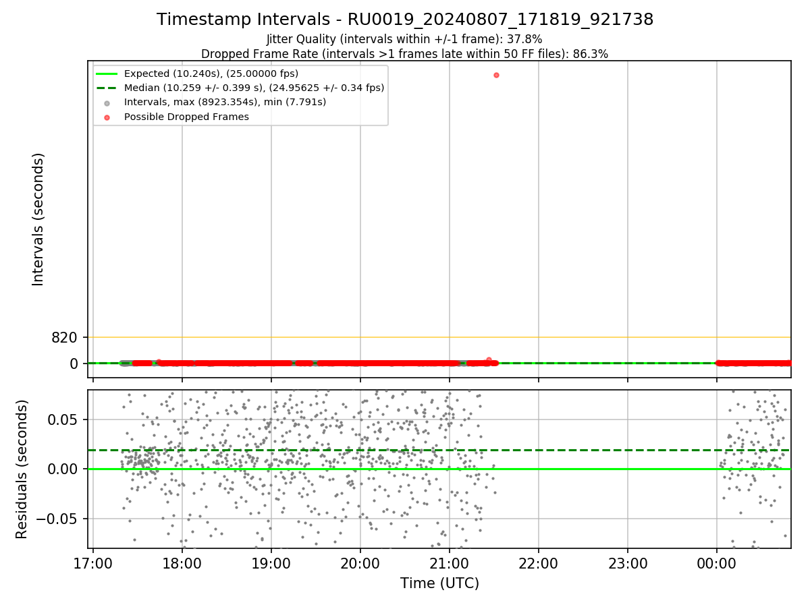This screenshot has height=607, width=810.
Task: Click the 18:00 time tick label
Action: coord(182,563)
